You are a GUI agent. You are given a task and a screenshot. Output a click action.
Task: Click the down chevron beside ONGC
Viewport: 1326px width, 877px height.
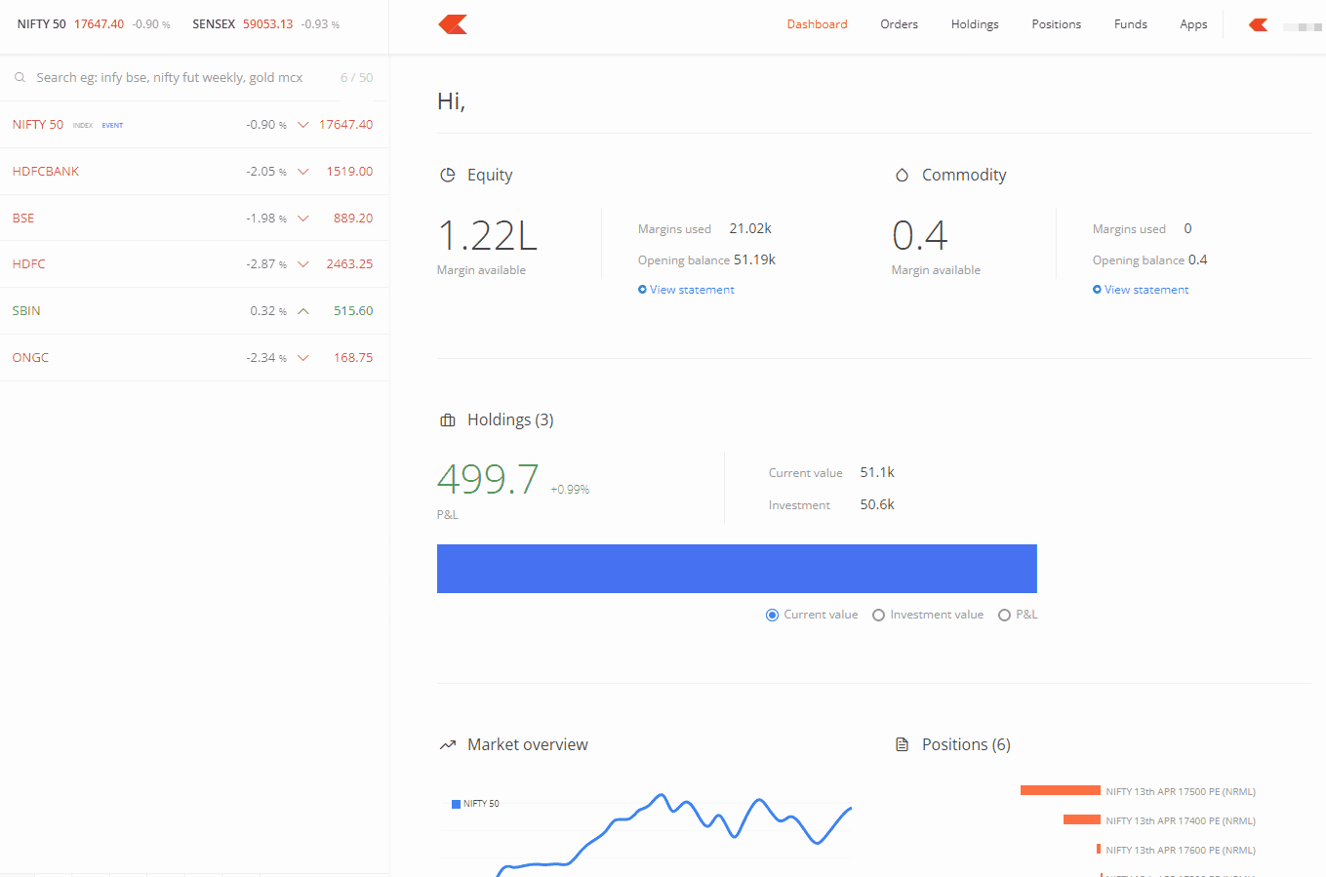pos(303,358)
